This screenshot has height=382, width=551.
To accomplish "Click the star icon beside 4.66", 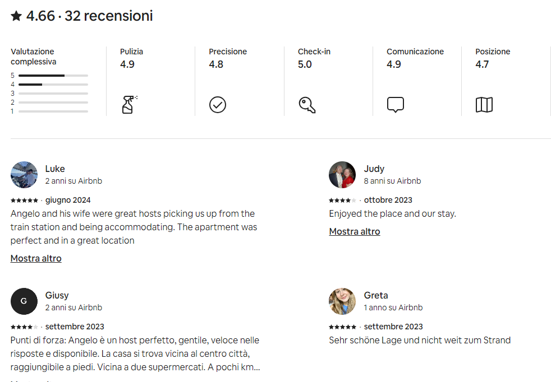I will [x=16, y=16].
